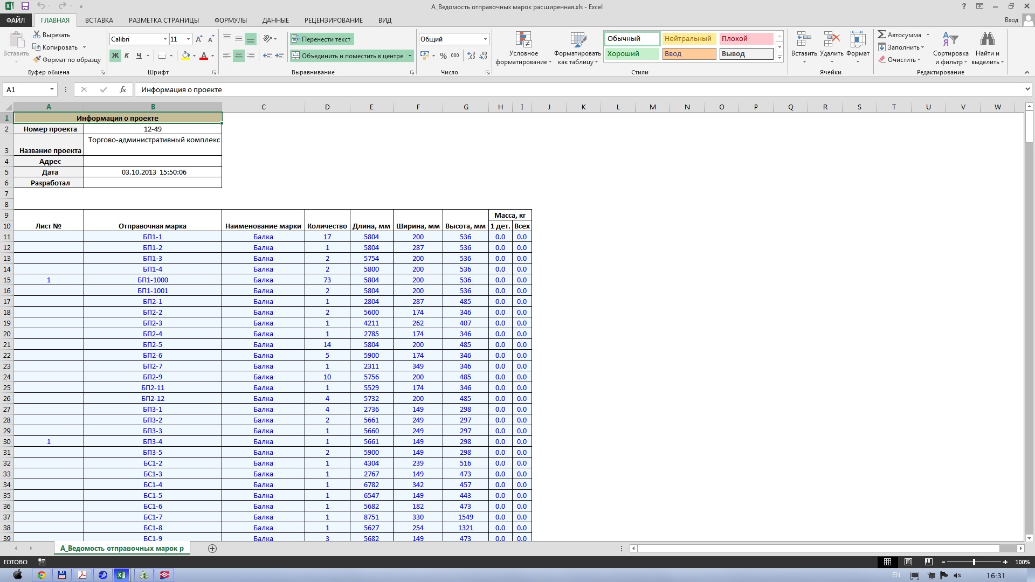Click the AutoSum sigma icon
Screen dimensions: 1035x582
click(x=882, y=34)
